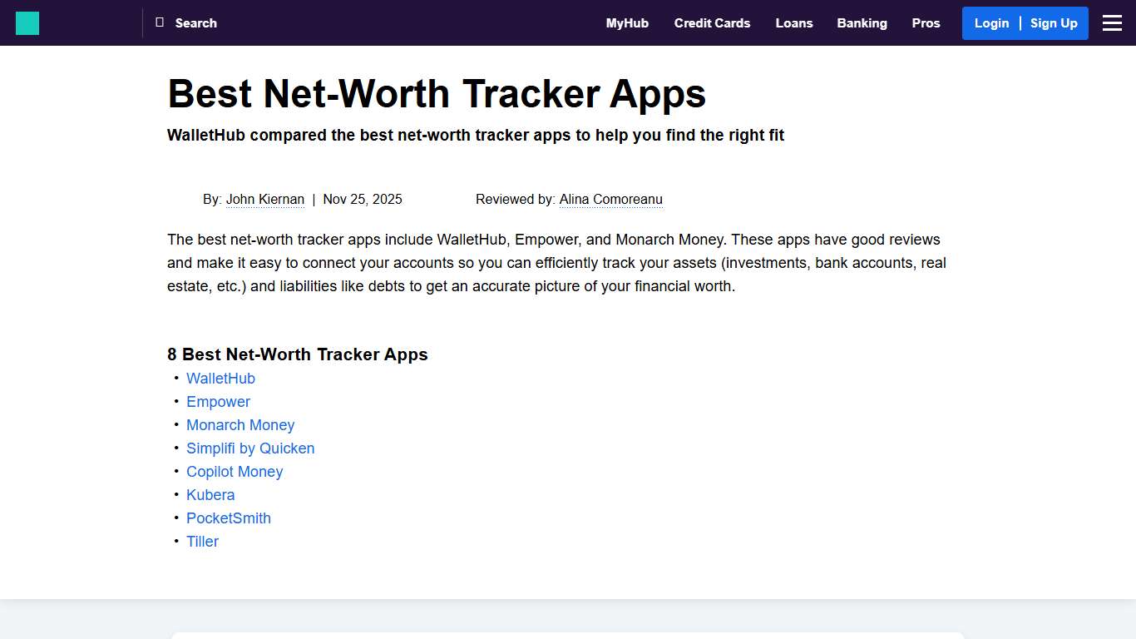The height and width of the screenshot is (639, 1136).
Task: Open the hamburger navigation menu
Action: tap(1112, 22)
